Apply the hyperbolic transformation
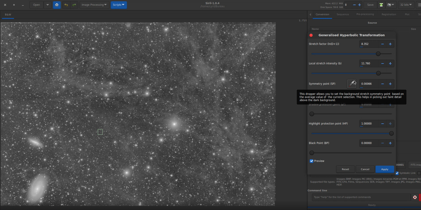The width and height of the screenshot is (421, 210). pos(385,169)
